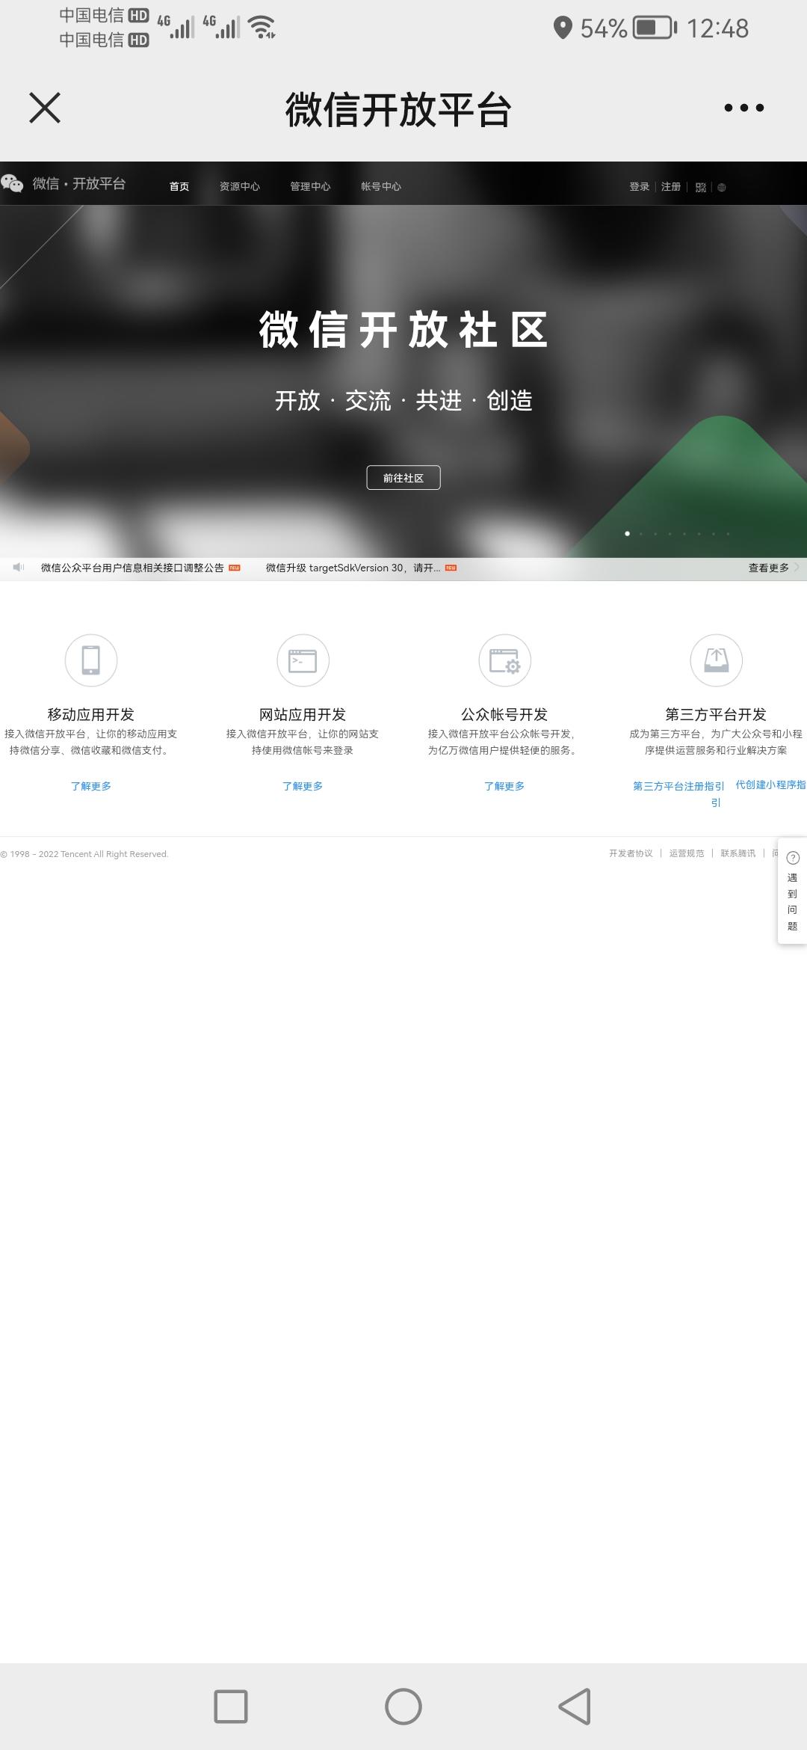
Task: Select the last carousel indicator dot
Action: click(728, 533)
